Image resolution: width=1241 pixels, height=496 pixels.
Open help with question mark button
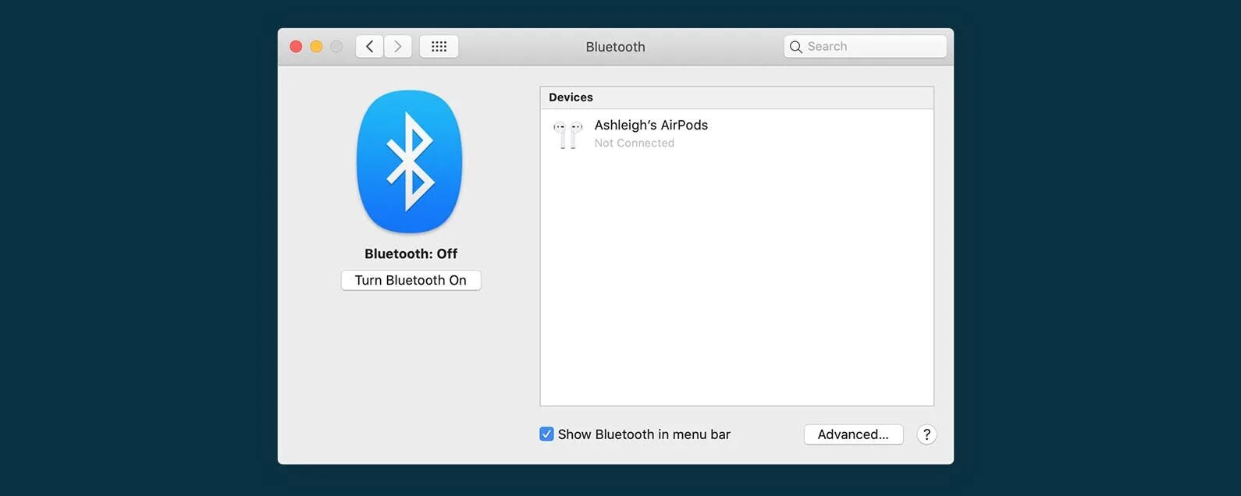926,434
